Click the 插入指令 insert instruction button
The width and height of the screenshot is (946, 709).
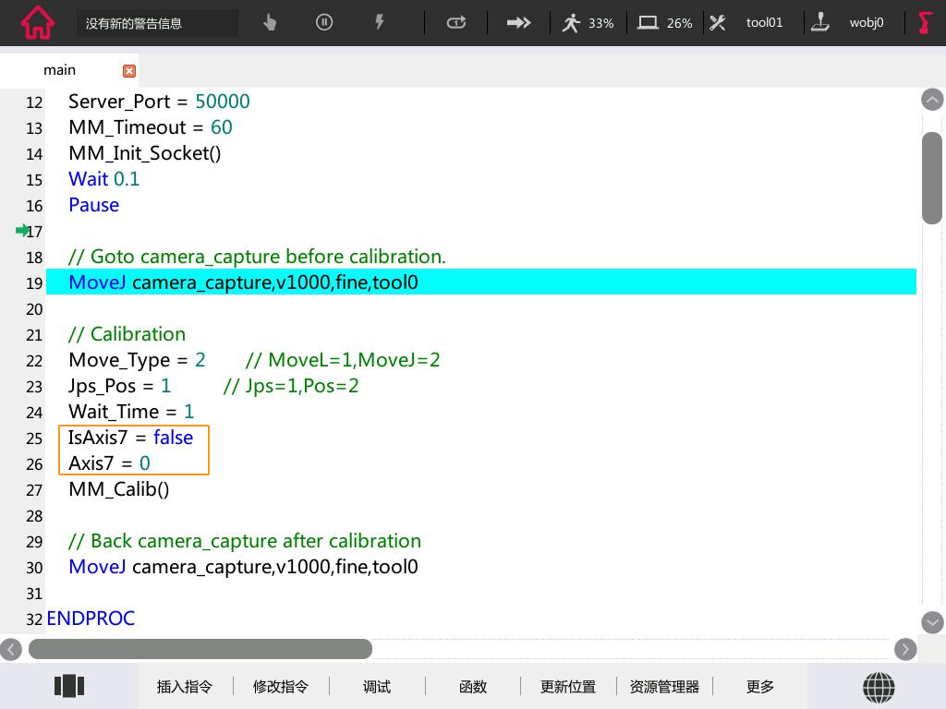coord(185,687)
